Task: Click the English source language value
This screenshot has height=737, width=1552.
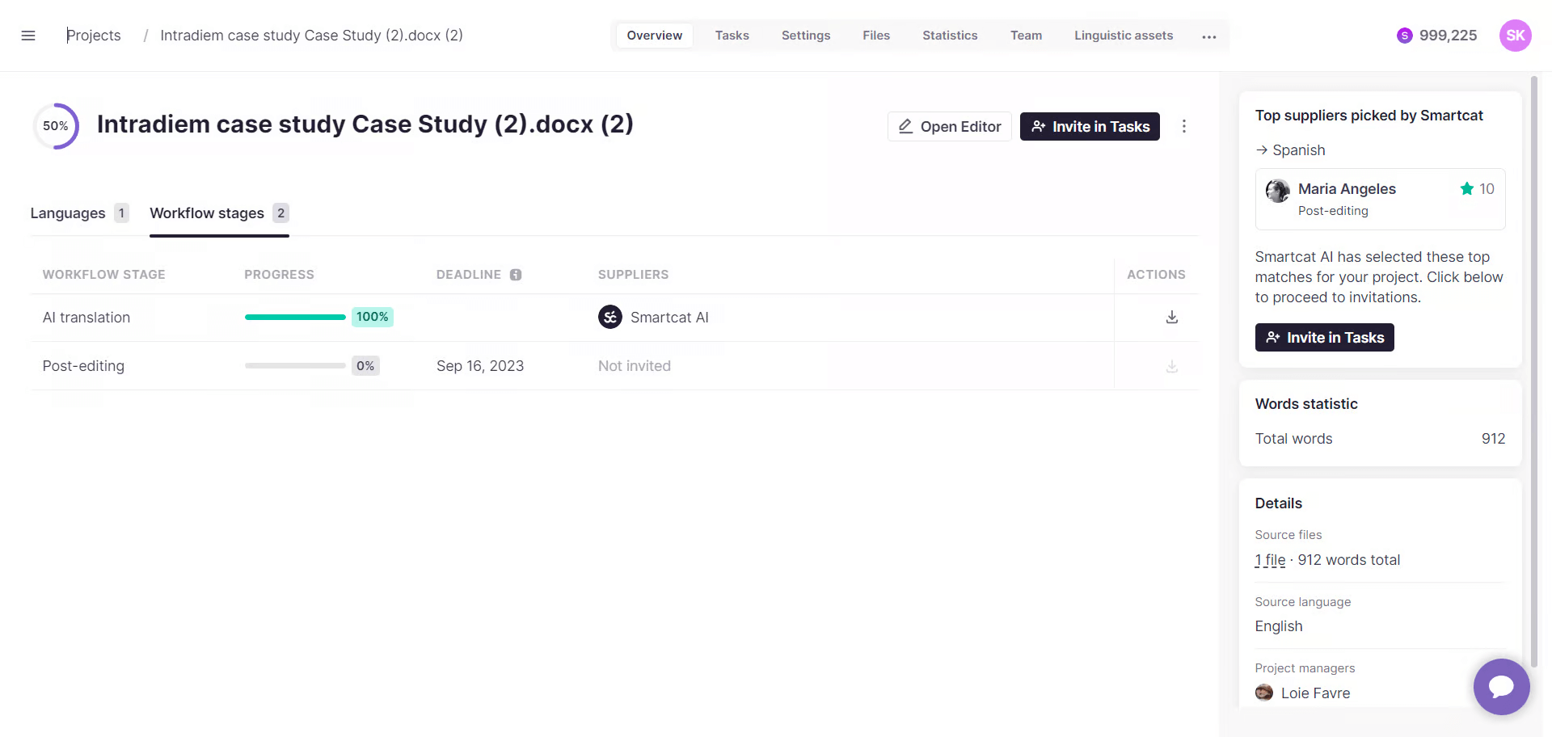Action: [1279, 626]
